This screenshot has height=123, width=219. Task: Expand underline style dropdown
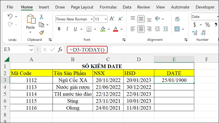[x=81, y=29]
